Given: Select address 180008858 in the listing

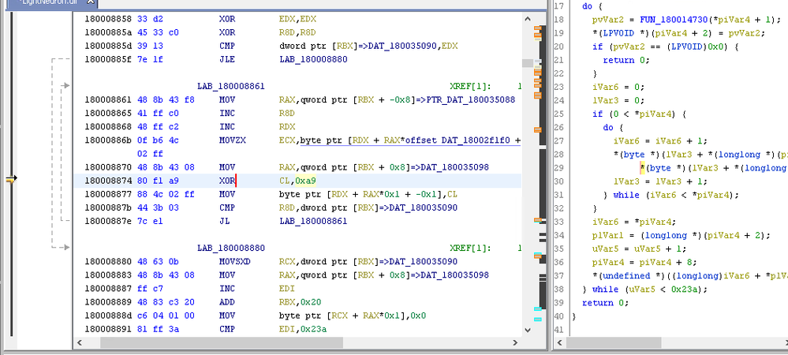Looking at the screenshot, I should 108,19.
